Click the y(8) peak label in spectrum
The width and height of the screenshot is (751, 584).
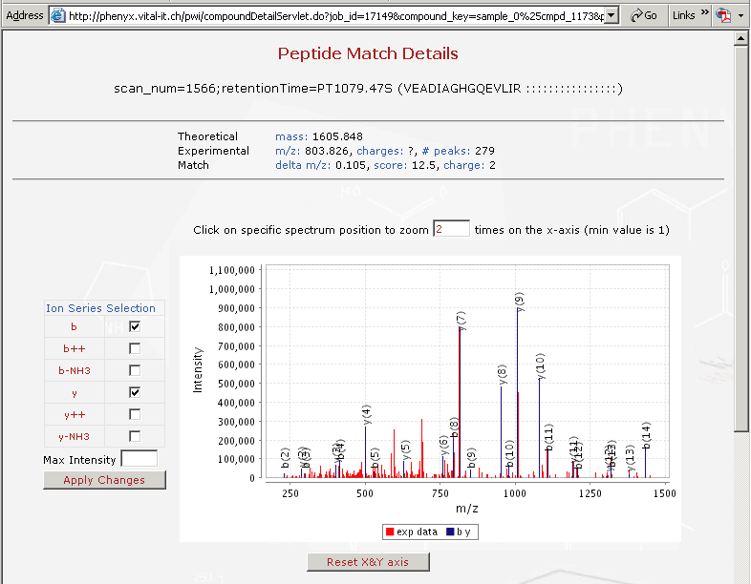pos(502,374)
